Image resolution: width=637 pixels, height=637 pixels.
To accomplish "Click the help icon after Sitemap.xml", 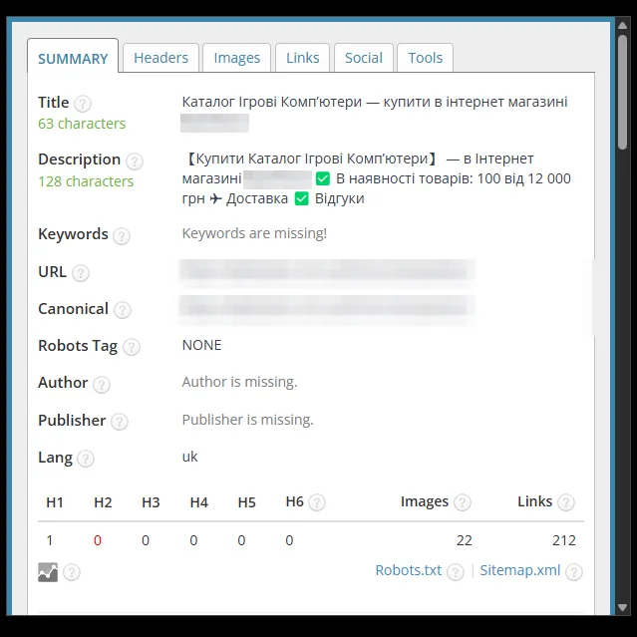I will (574, 572).
